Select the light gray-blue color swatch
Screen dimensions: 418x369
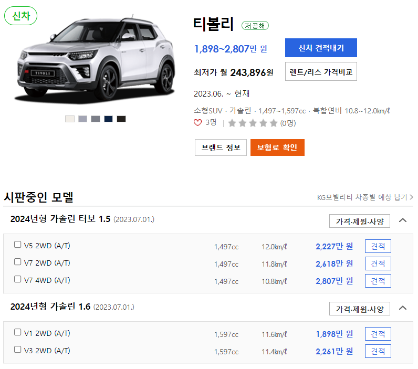tap(82, 119)
